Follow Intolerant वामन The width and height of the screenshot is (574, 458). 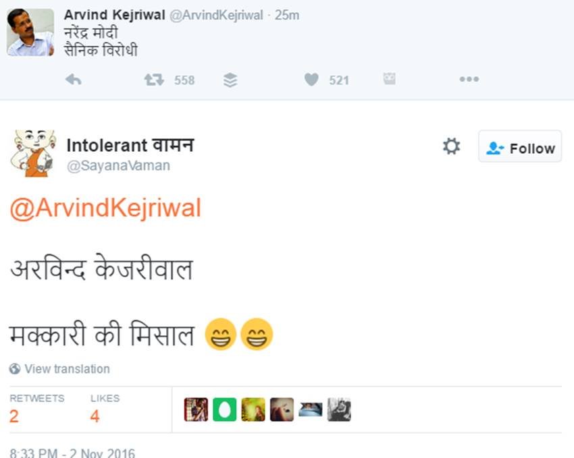click(x=520, y=146)
